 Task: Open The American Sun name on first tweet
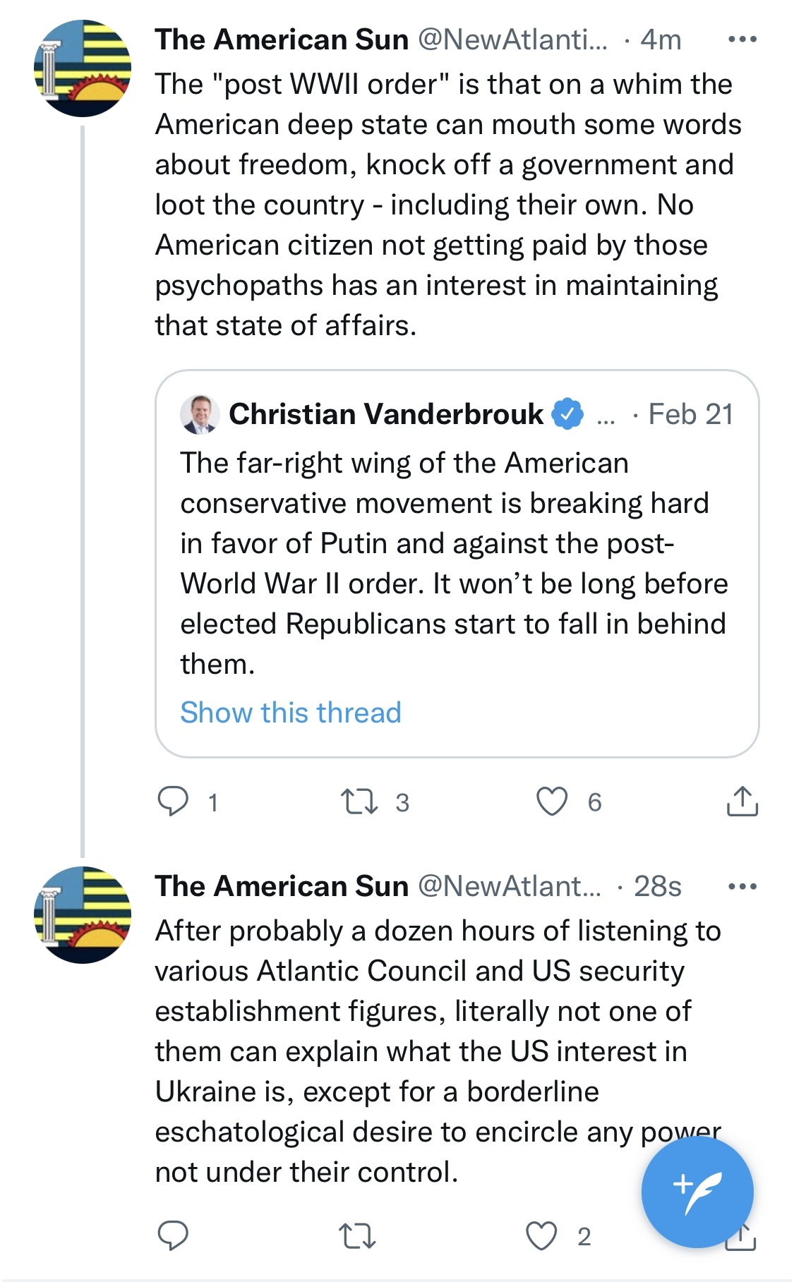click(282, 40)
